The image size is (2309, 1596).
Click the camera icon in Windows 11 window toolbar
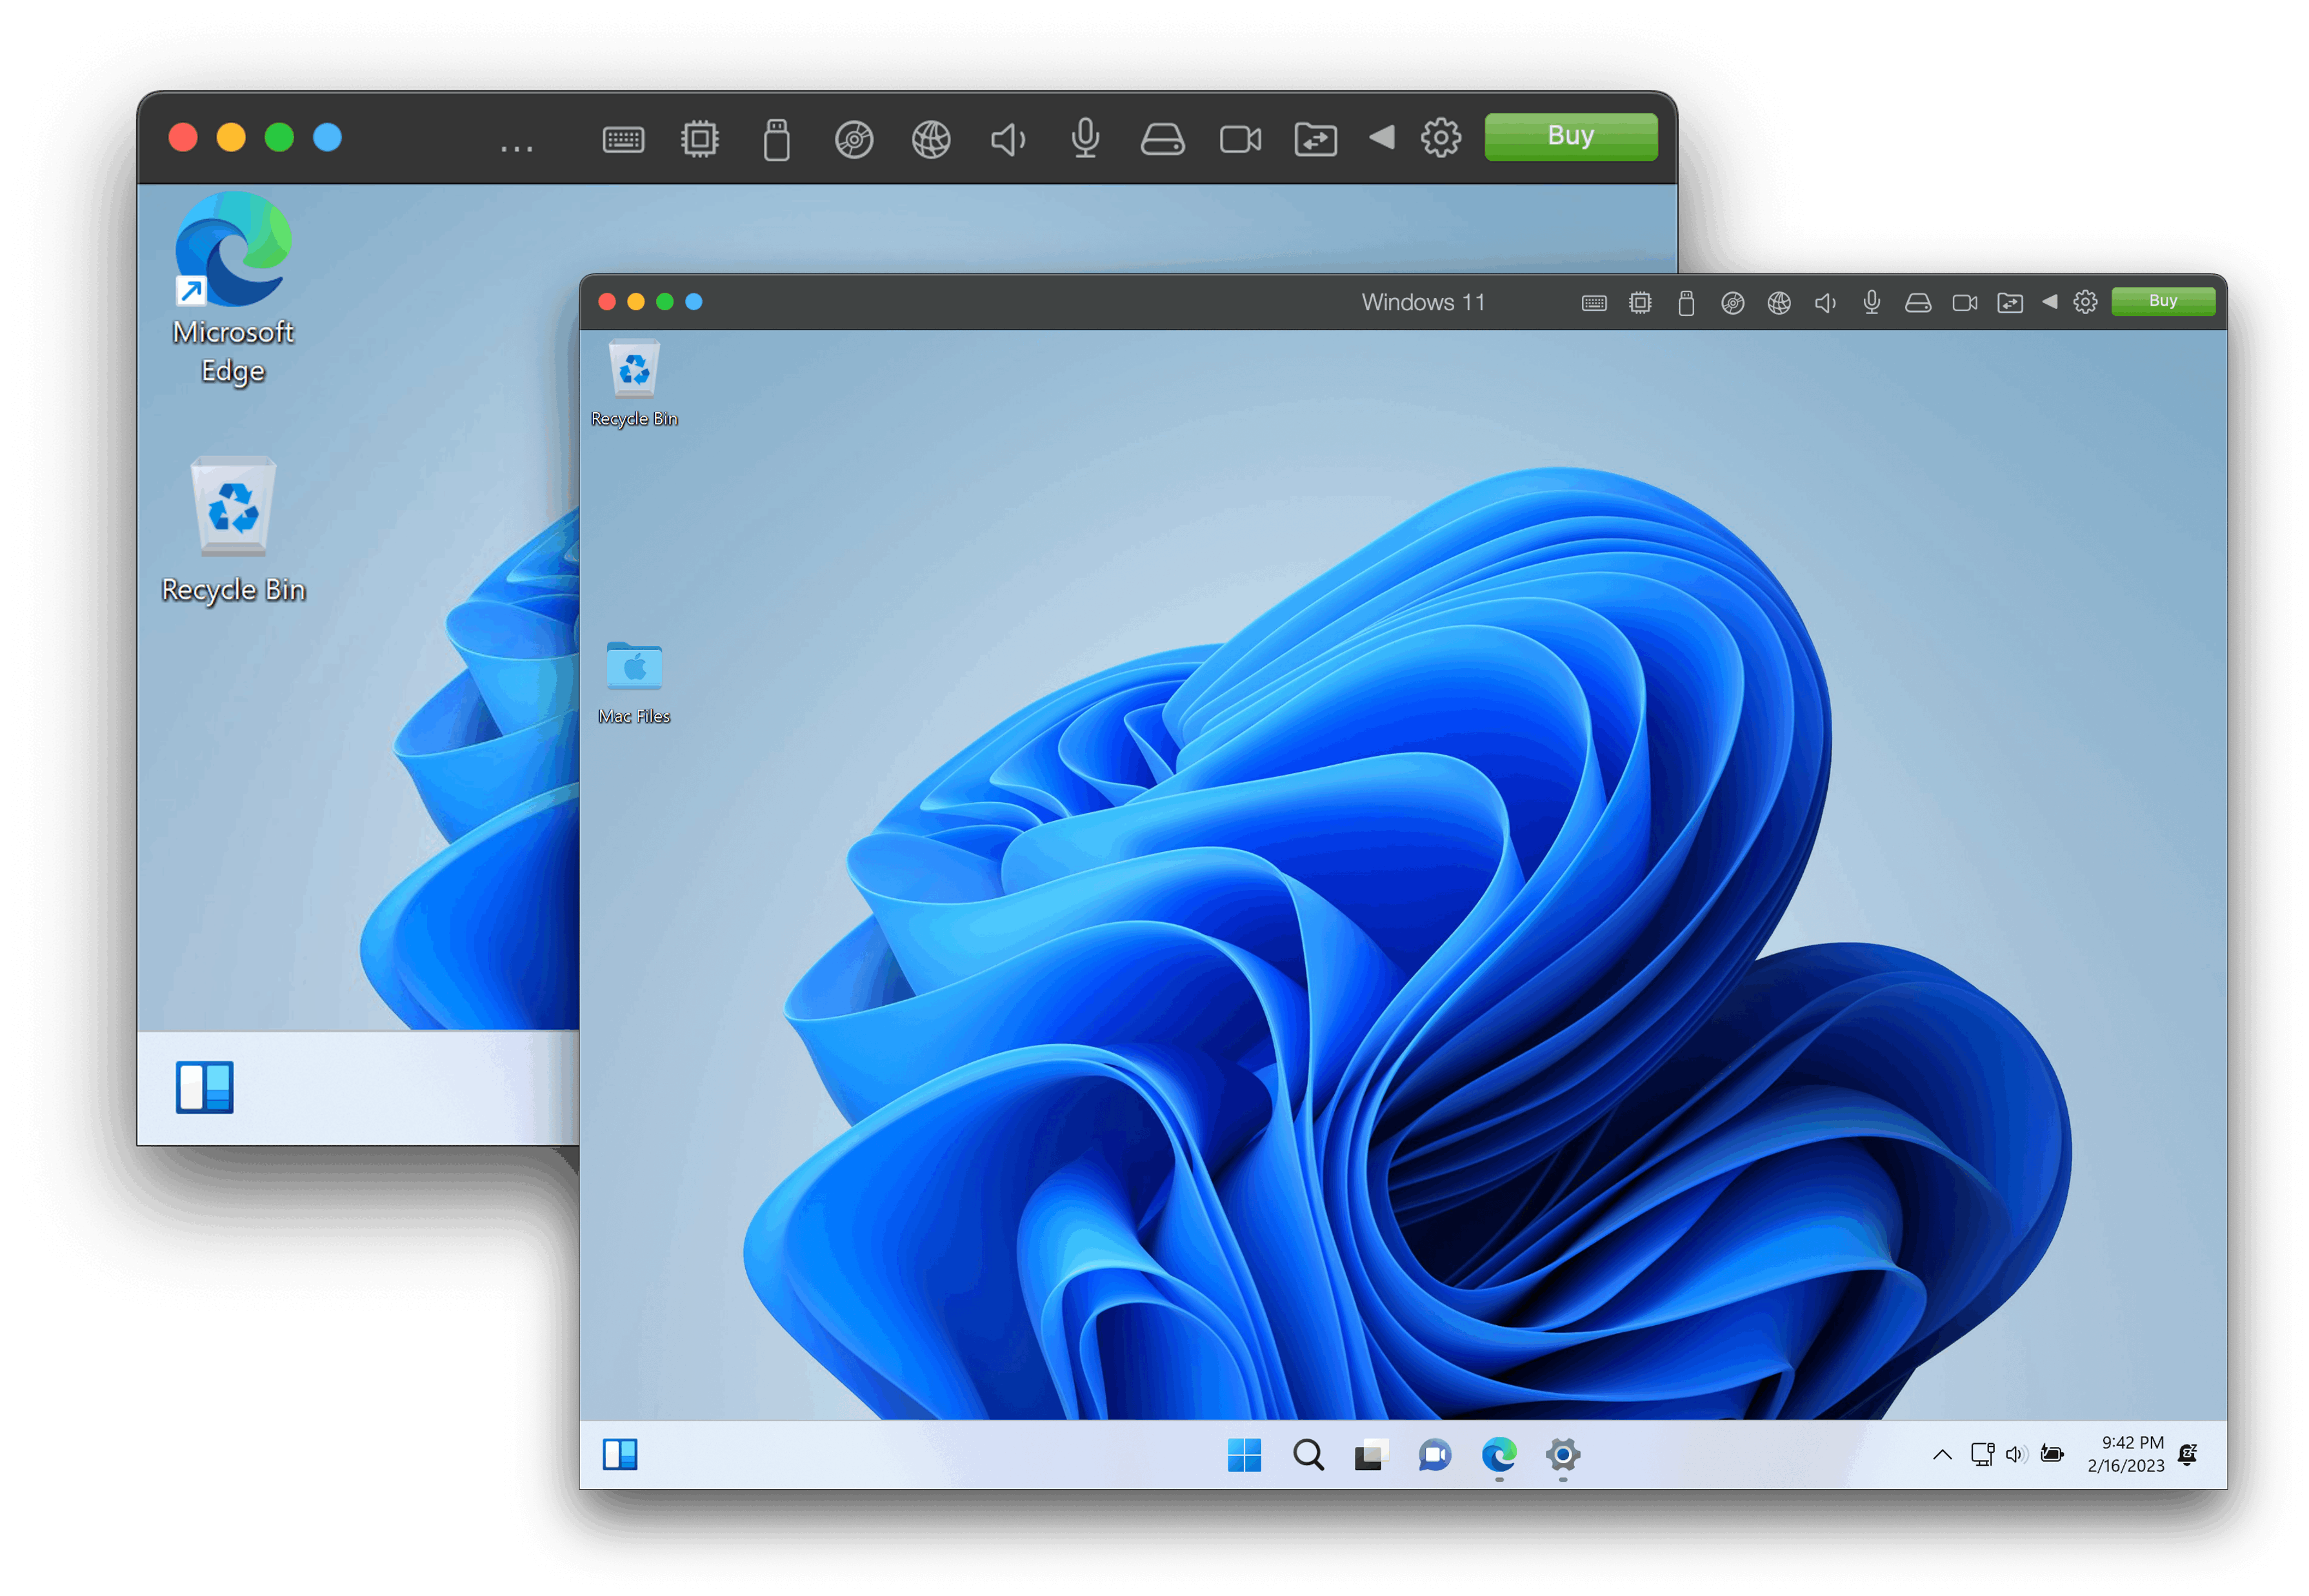pos(1965,302)
